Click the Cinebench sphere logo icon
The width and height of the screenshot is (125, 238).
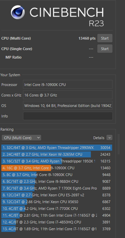pyautogui.click(x=18, y=12)
